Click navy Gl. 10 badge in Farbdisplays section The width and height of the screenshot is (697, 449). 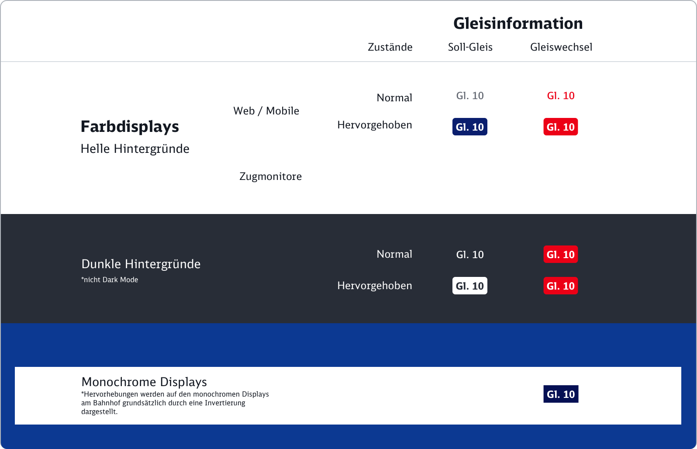pyautogui.click(x=470, y=127)
